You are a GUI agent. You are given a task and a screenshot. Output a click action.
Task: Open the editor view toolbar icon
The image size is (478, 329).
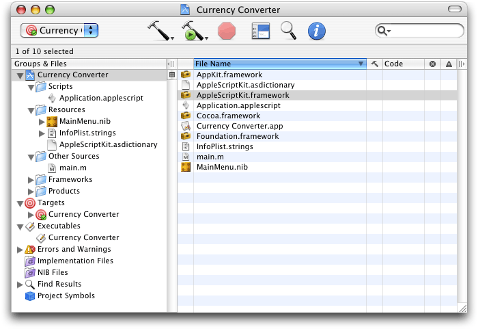pos(260,31)
